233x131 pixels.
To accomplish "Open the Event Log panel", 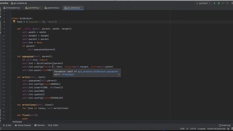I will pos(224,125).
